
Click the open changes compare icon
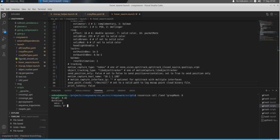[267, 14]
